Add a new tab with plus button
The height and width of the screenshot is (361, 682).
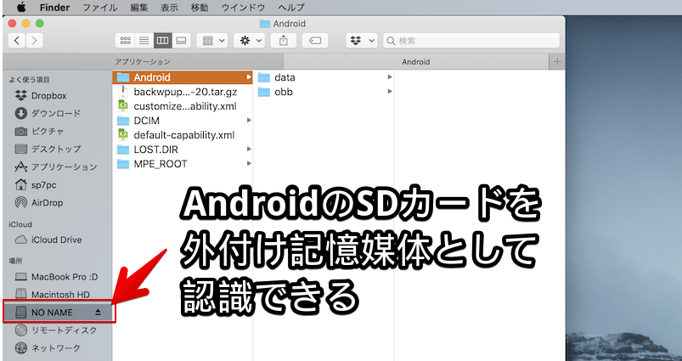tap(557, 62)
